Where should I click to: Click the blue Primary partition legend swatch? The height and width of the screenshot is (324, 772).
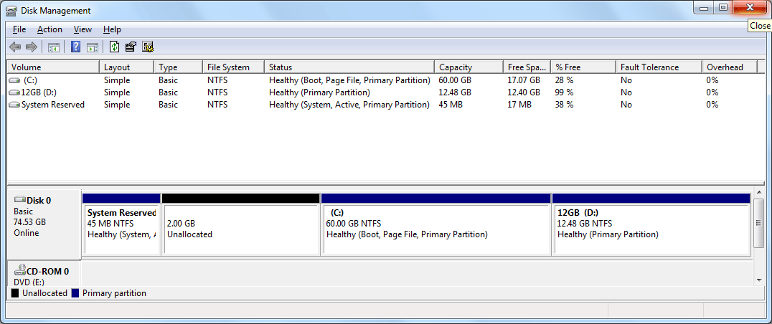pos(75,293)
